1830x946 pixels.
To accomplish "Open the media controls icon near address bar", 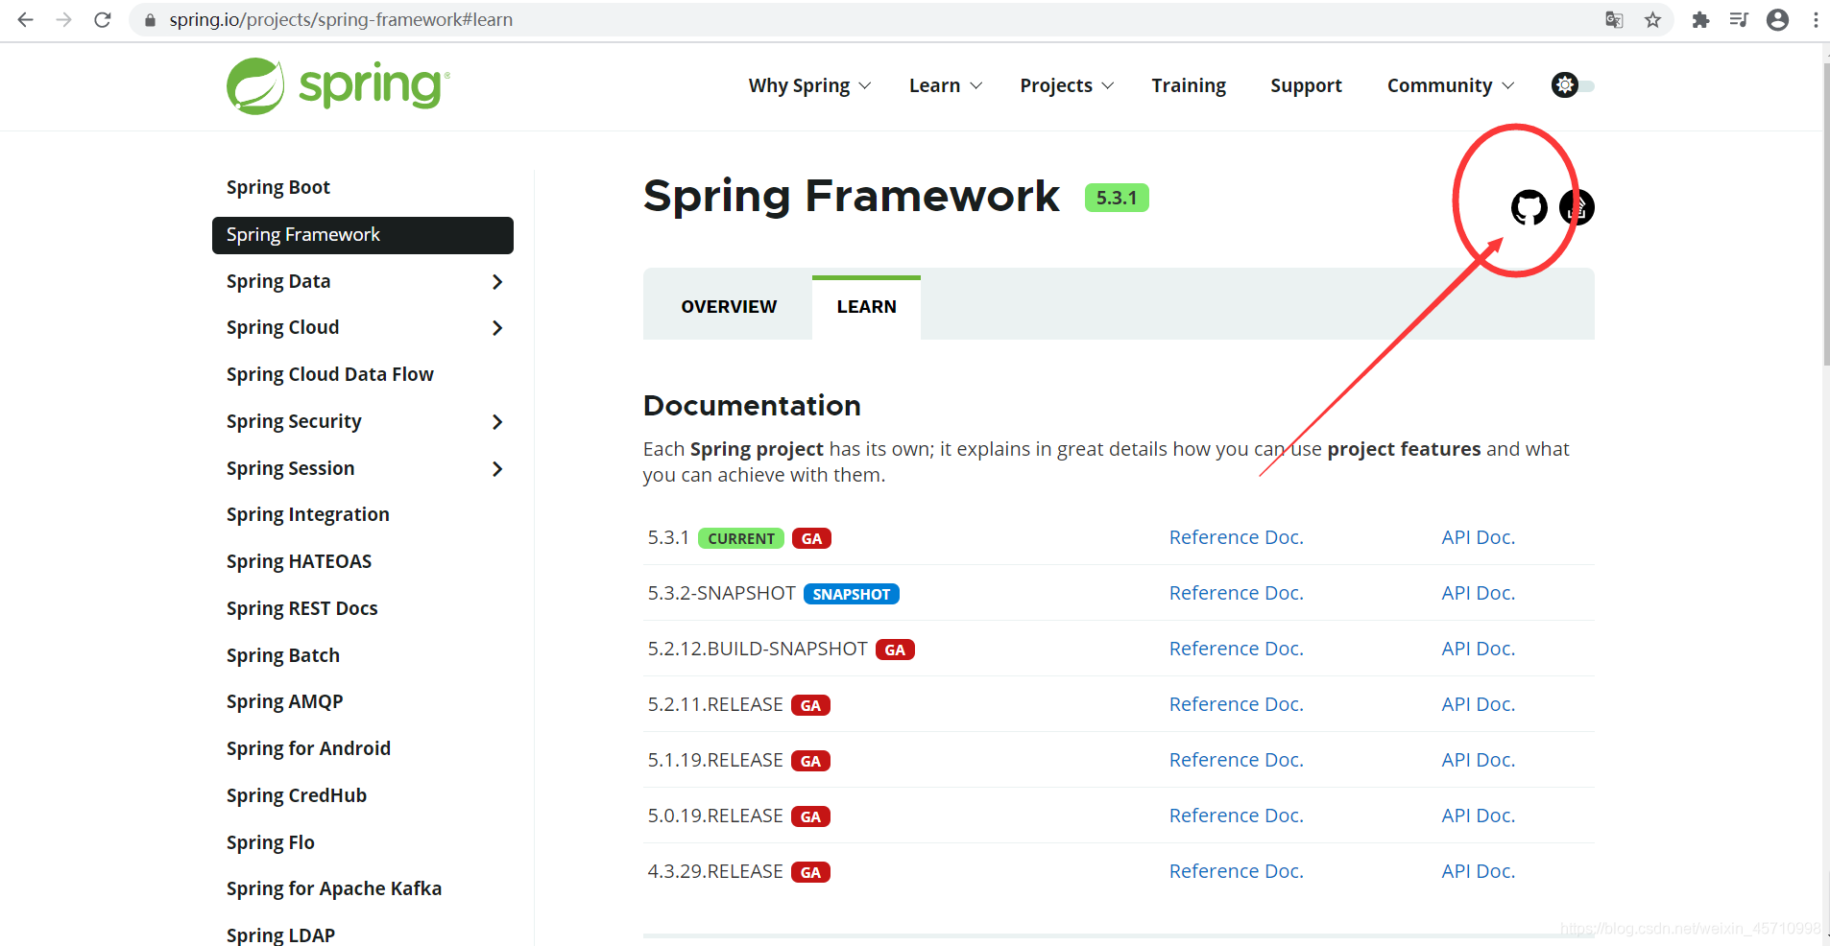I will click(1739, 19).
